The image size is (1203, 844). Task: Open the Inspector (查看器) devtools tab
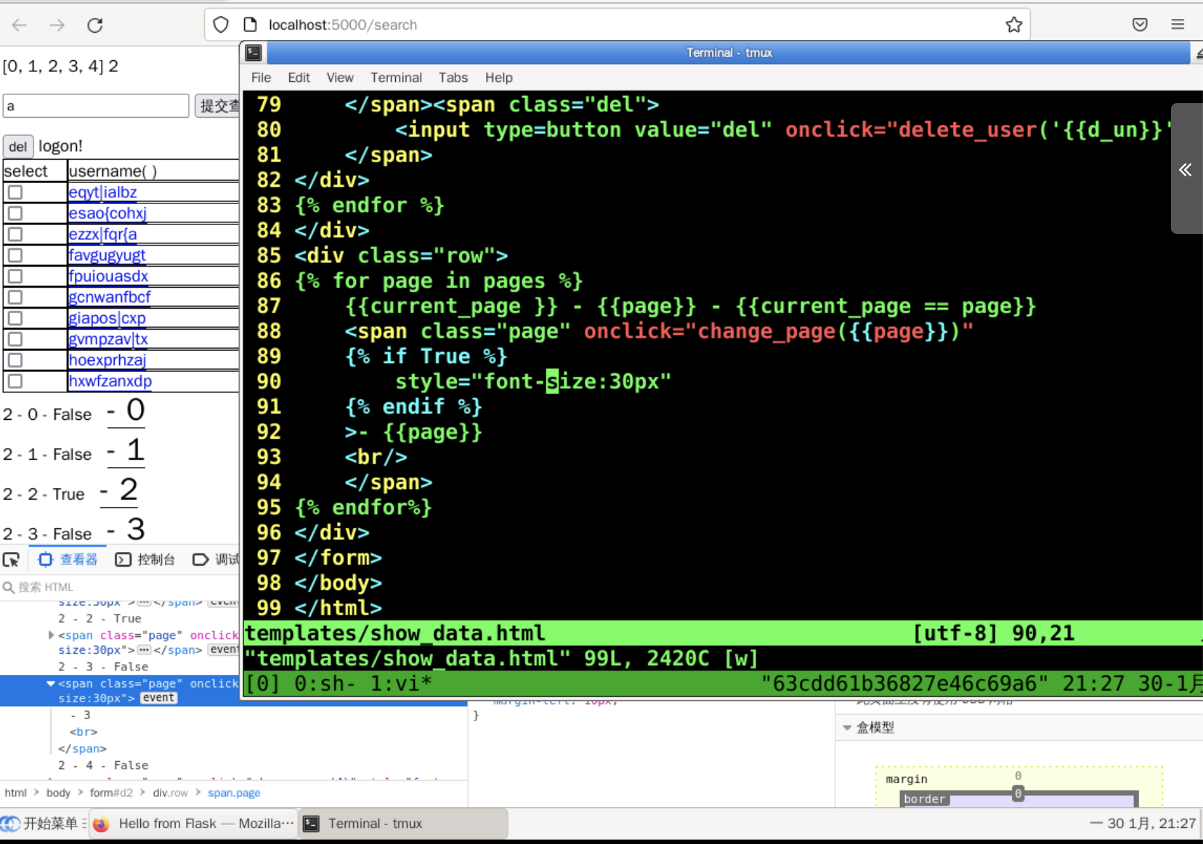pyautogui.click(x=68, y=559)
